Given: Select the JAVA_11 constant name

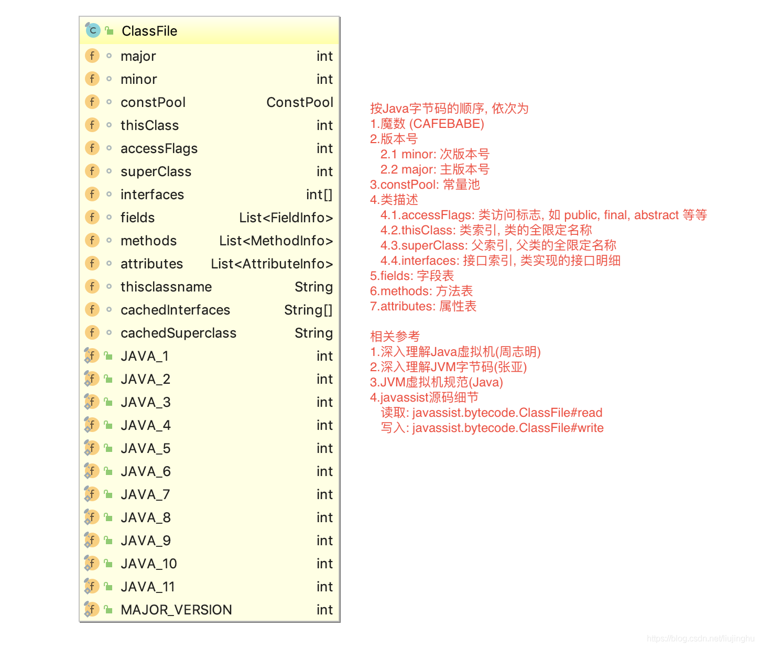Looking at the screenshot, I should pos(148,587).
